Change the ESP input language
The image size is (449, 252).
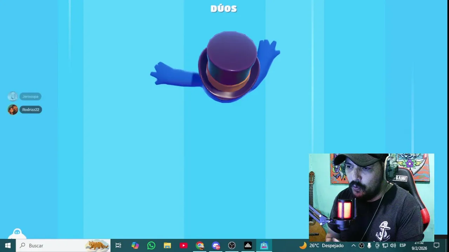coord(403,245)
